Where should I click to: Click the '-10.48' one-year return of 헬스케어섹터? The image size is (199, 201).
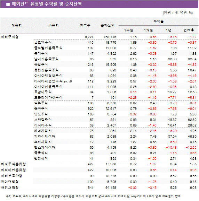[x=171, y=148]
